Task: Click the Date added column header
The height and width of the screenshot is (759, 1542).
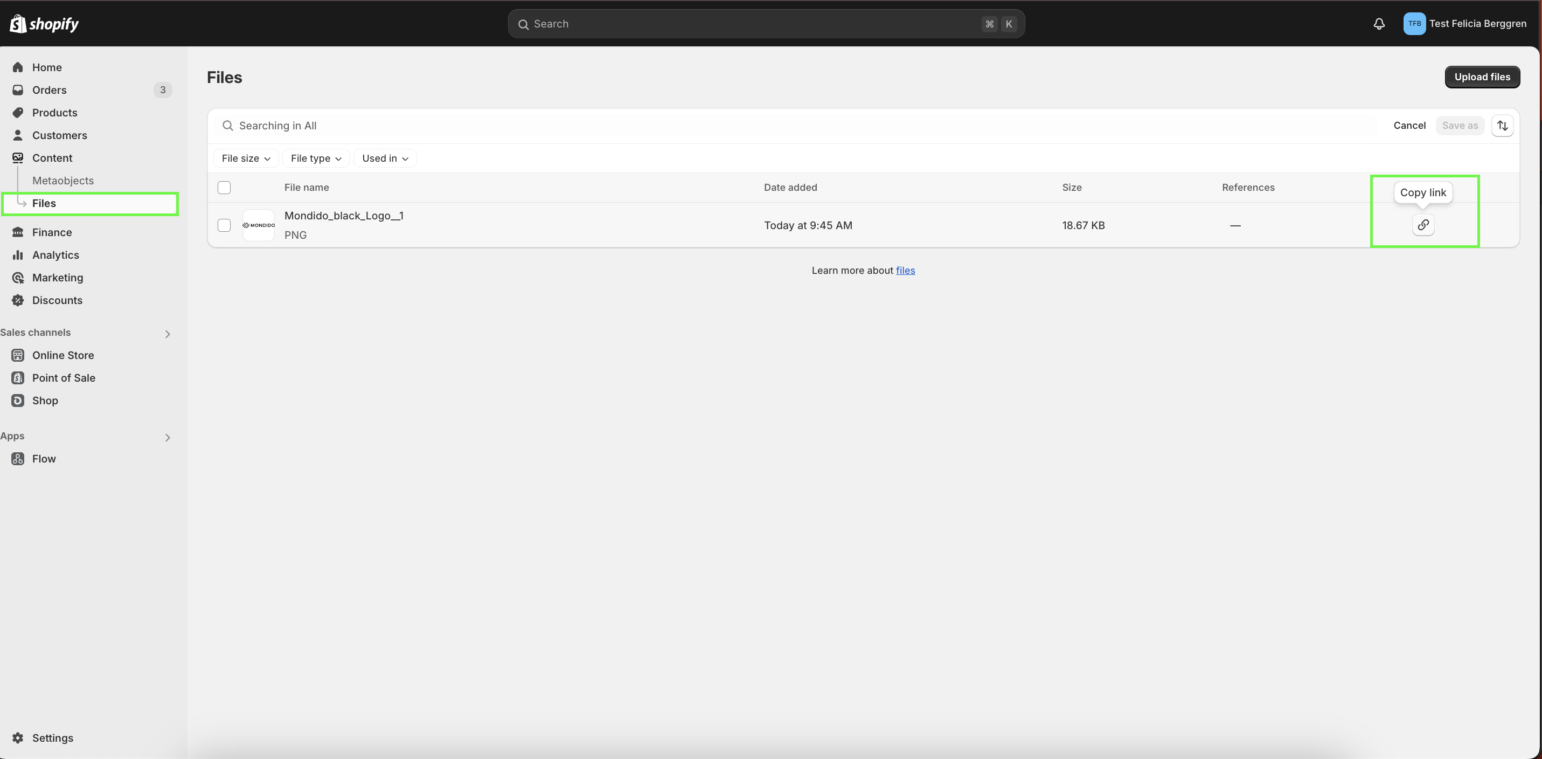Action: tap(790, 188)
